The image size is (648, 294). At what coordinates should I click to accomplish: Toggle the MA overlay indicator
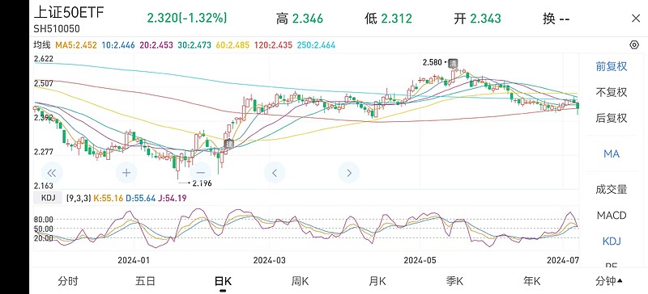612,153
